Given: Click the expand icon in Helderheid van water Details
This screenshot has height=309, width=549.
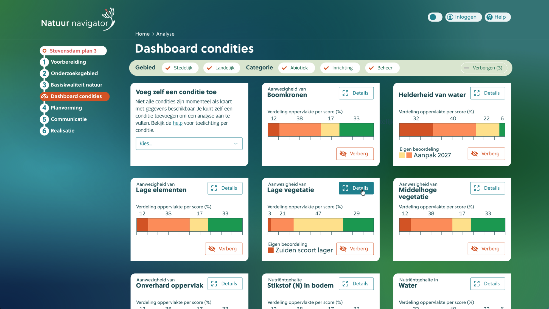Looking at the screenshot, I should [x=477, y=93].
